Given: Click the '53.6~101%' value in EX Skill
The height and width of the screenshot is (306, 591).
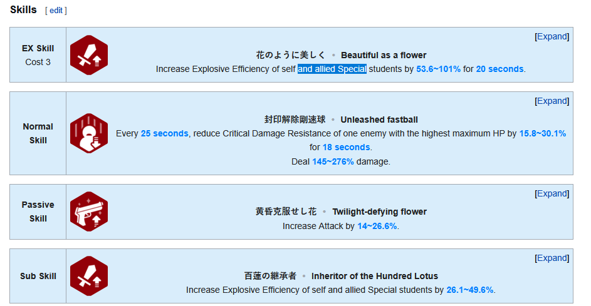Looking at the screenshot, I should pyautogui.click(x=438, y=69).
